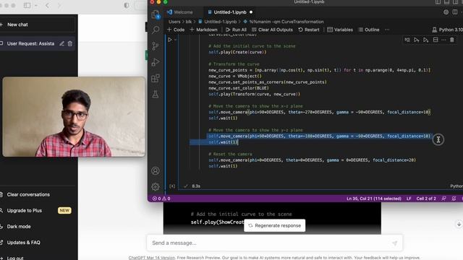The image size is (463, 260).
Task: Start a New chat in ChatGPT
Action: [37, 25]
